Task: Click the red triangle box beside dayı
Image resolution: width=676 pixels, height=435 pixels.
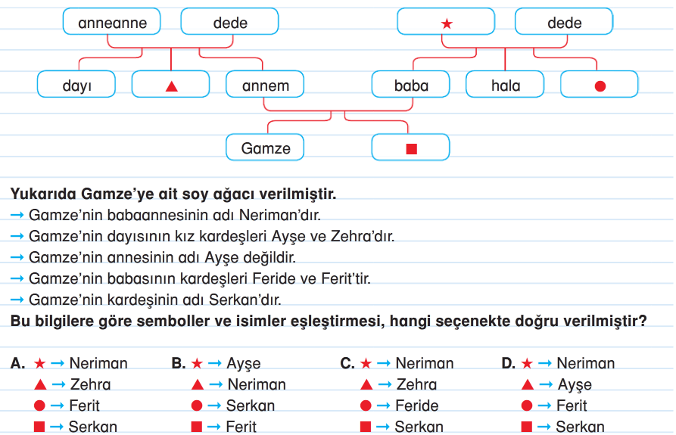Action: (x=170, y=85)
